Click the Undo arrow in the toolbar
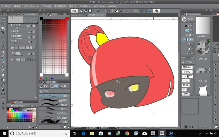The width and height of the screenshot is (219, 137). [x=98, y=11]
